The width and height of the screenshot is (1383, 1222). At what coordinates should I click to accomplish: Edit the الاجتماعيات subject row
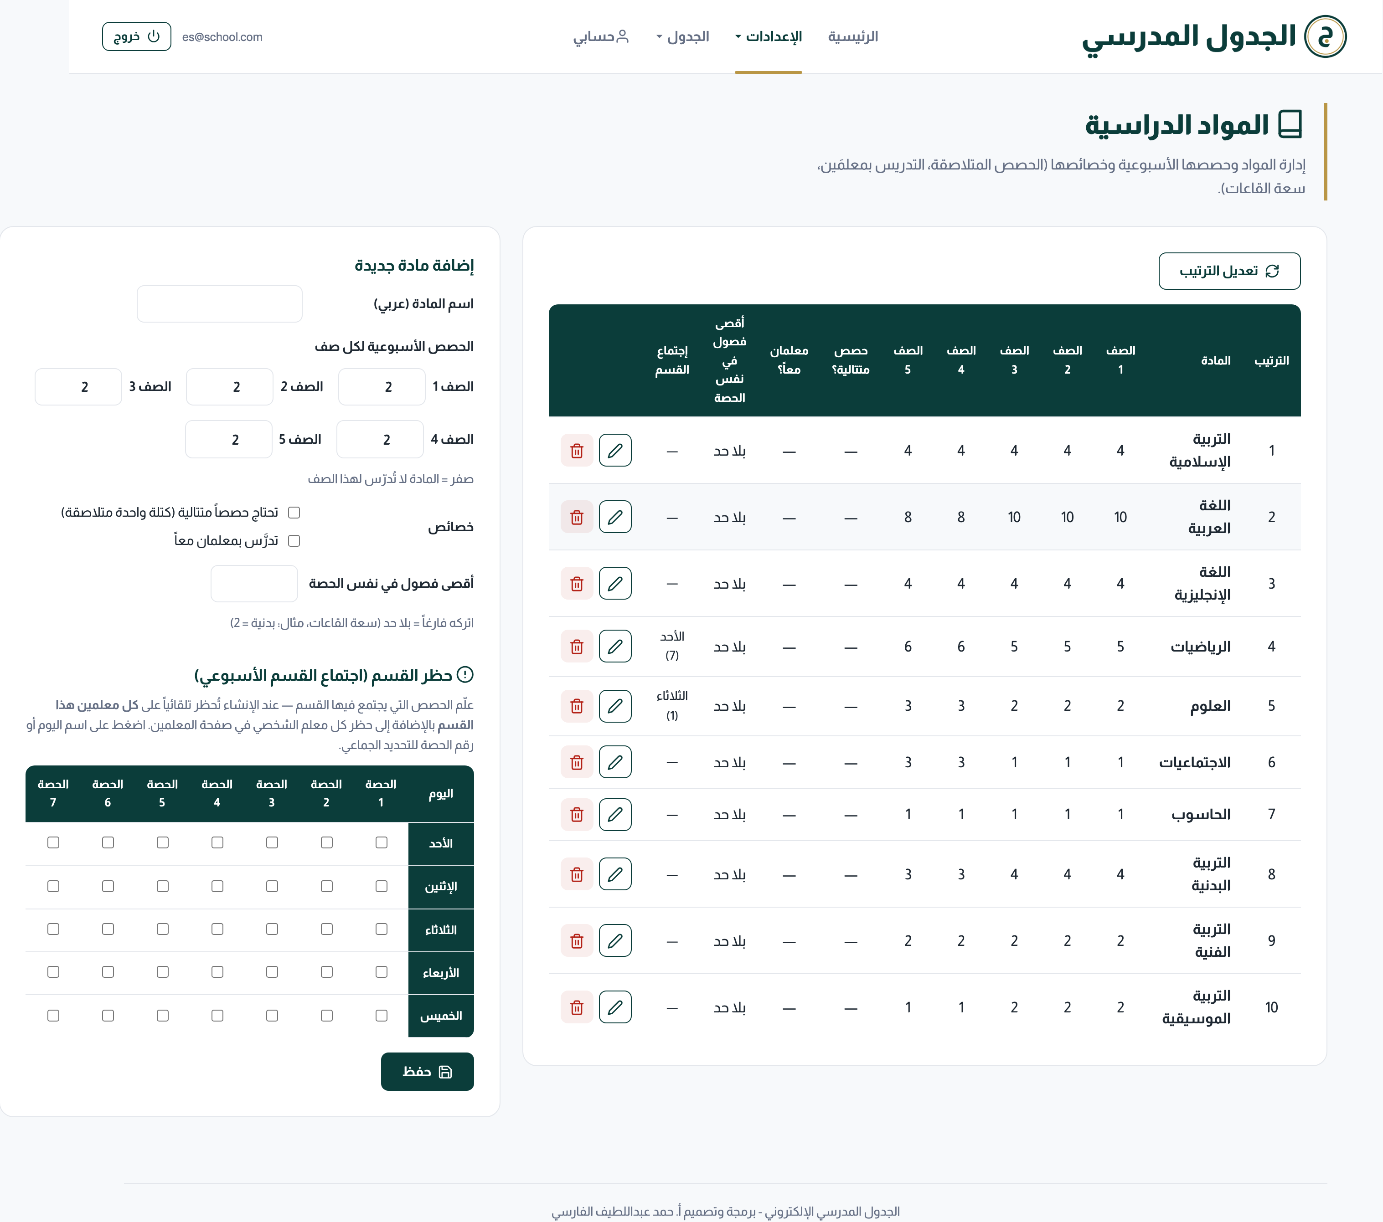[x=615, y=762]
